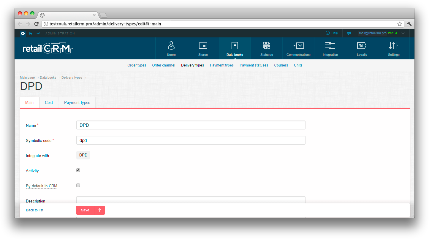Open the Settings section icon
The height and width of the screenshot is (239, 429).
pos(393,46)
